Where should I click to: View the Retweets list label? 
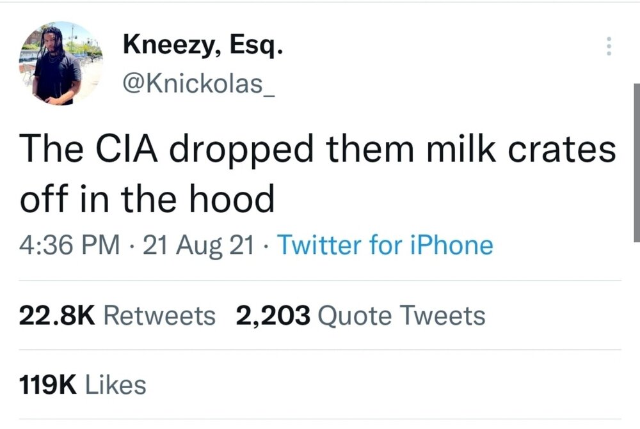[159, 315]
